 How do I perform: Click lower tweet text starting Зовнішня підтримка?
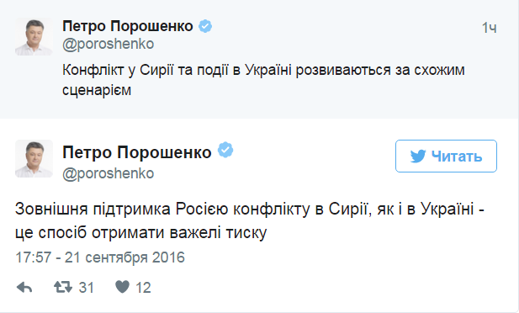250,220
